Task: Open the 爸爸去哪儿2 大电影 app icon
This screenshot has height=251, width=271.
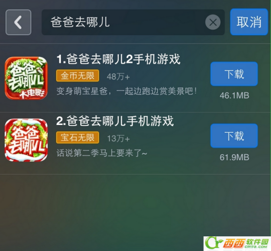Action: [26, 78]
